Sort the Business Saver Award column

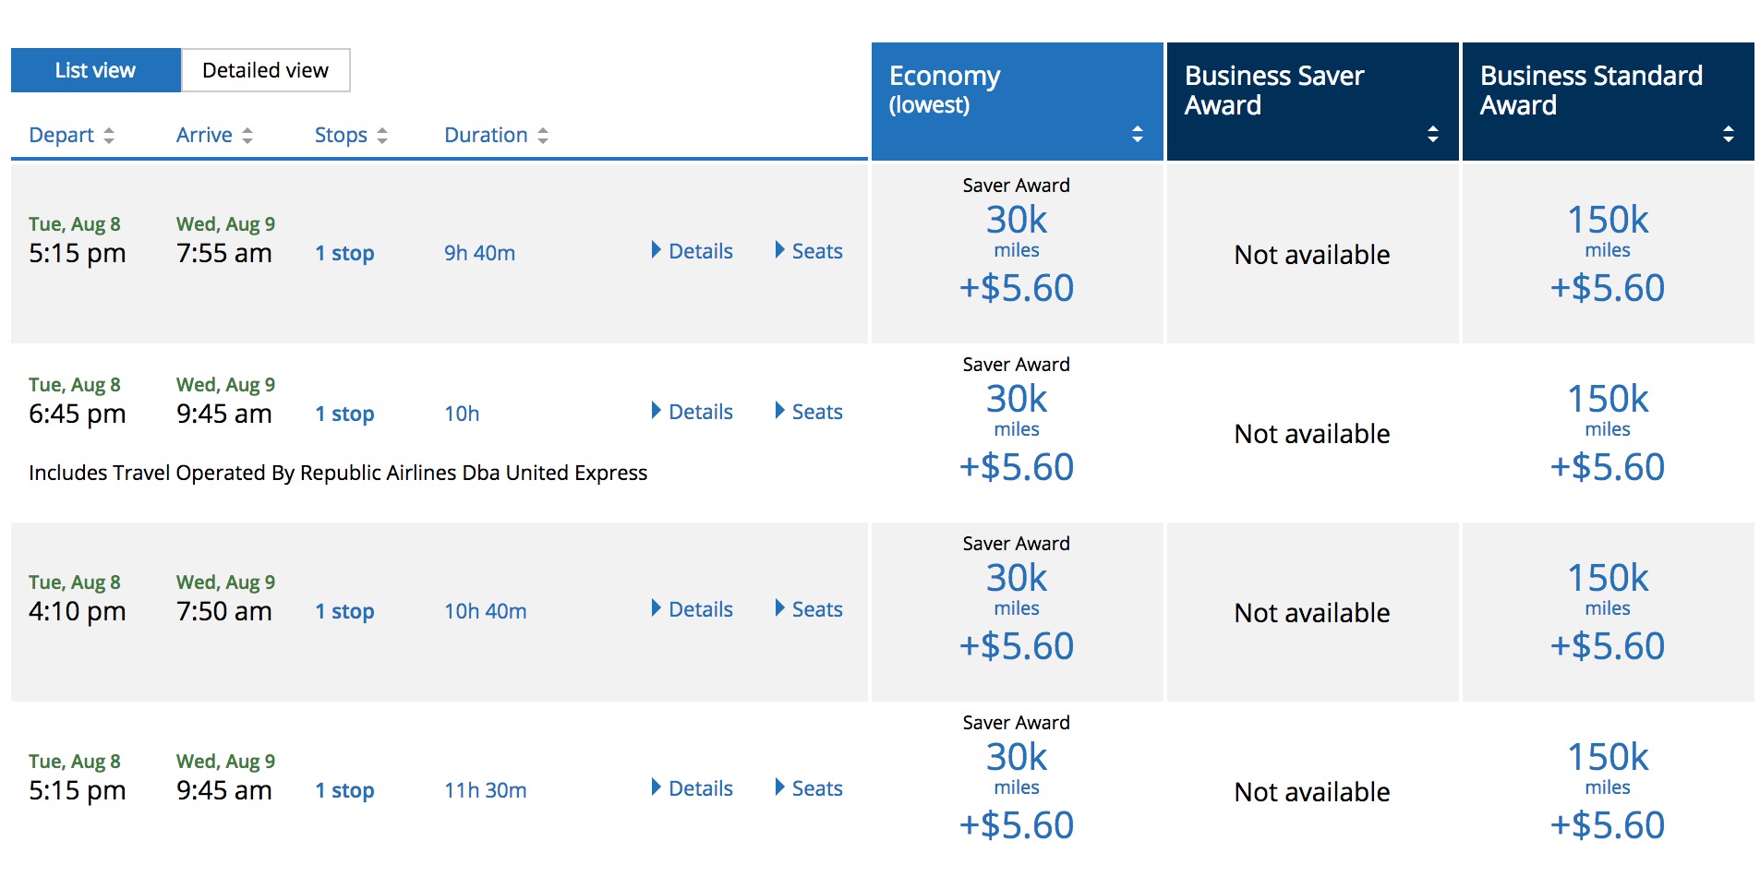coord(1432,134)
